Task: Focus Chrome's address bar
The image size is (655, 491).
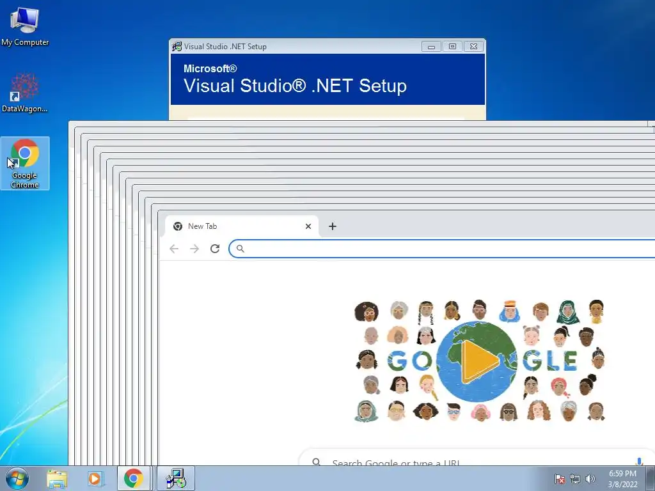Action: (x=442, y=249)
